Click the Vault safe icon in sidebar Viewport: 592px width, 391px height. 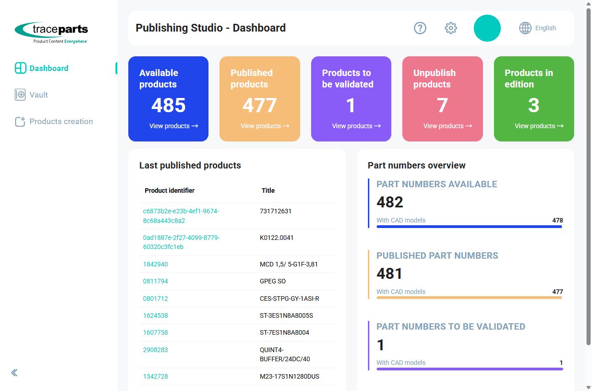pyautogui.click(x=20, y=95)
